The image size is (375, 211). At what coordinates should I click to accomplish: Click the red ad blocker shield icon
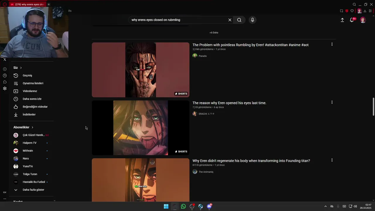pyautogui.click(x=347, y=11)
